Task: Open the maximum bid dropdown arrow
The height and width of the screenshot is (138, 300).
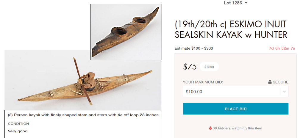Action: (x=284, y=92)
